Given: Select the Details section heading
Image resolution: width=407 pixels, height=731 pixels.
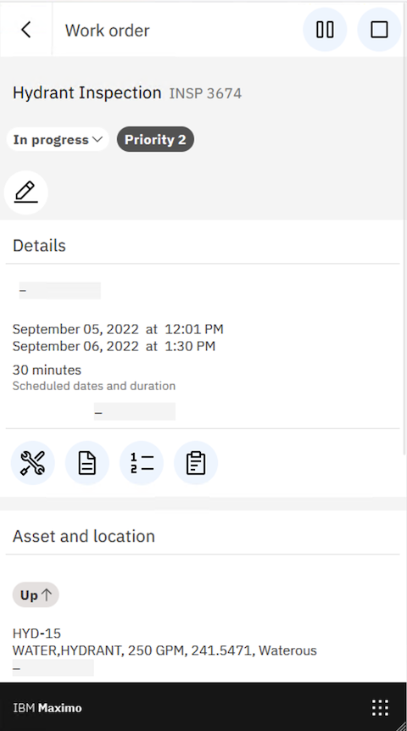Looking at the screenshot, I should (x=39, y=246).
